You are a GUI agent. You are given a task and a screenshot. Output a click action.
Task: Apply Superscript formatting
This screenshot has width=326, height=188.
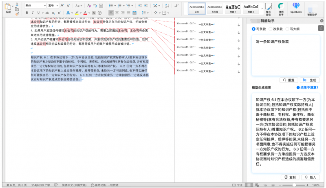[59, 13]
